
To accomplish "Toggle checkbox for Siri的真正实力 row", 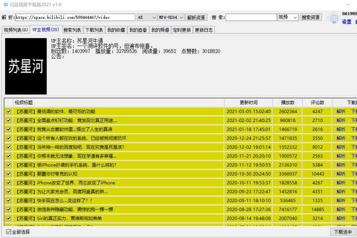I will (8, 218).
